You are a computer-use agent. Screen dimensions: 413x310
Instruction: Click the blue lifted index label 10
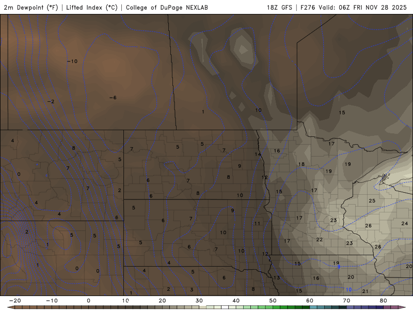pos(348,290)
